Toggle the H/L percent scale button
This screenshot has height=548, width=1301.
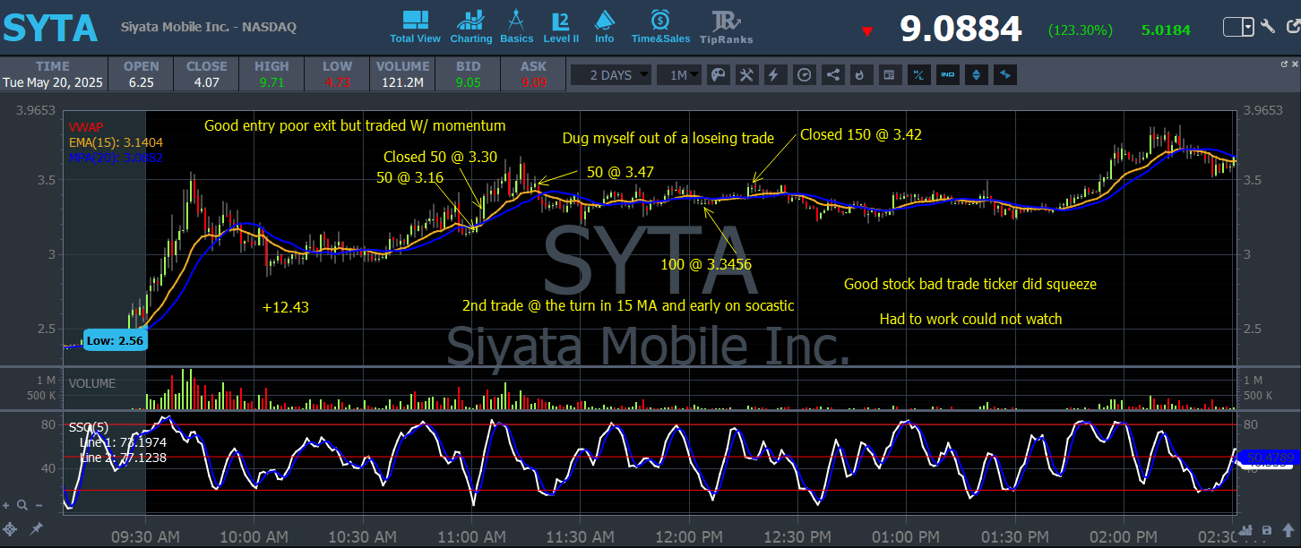[918, 75]
